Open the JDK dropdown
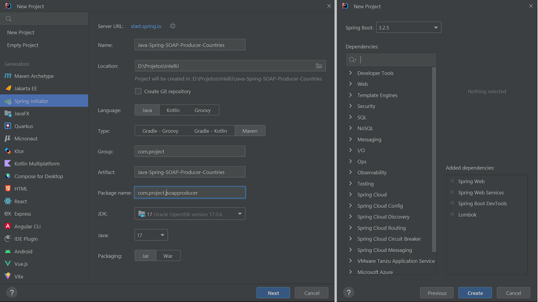Image resolution: width=538 pixels, height=302 pixels. 190,214
